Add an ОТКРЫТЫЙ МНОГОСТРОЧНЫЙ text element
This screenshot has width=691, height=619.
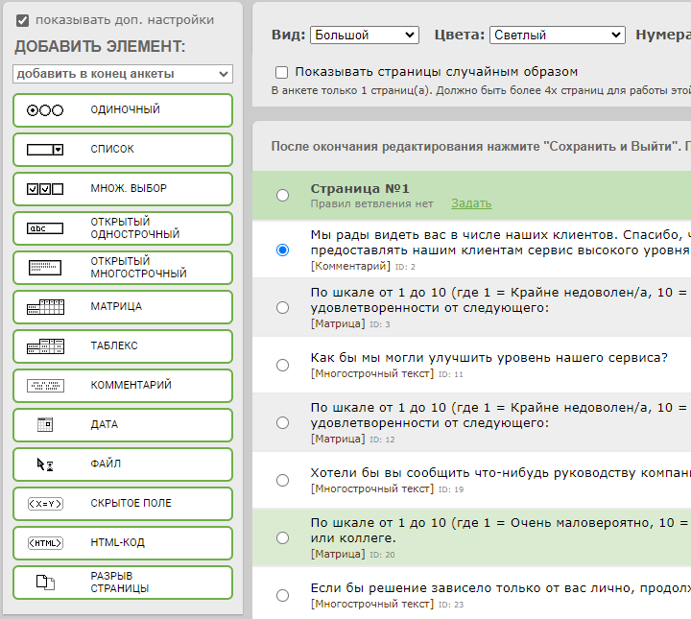tap(123, 268)
